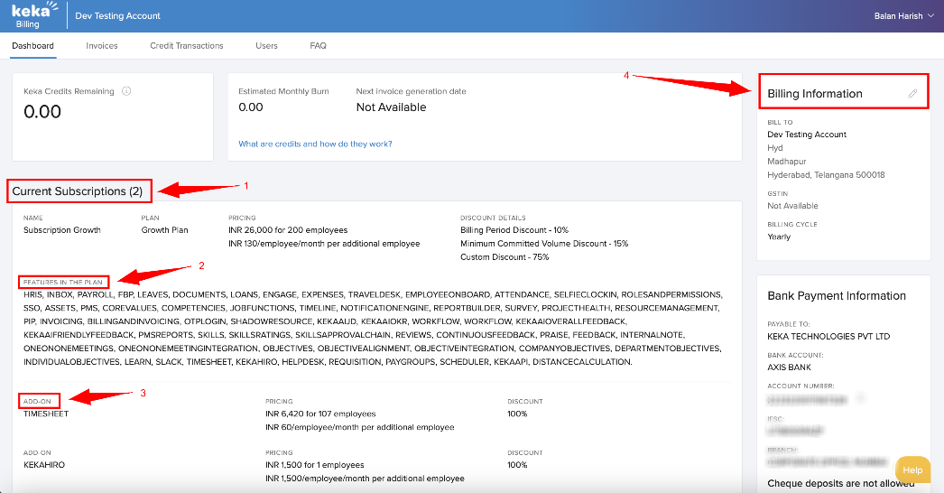Click the Estimated Monthly Burn label
944x493 pixels.
[x=283, y=91]
